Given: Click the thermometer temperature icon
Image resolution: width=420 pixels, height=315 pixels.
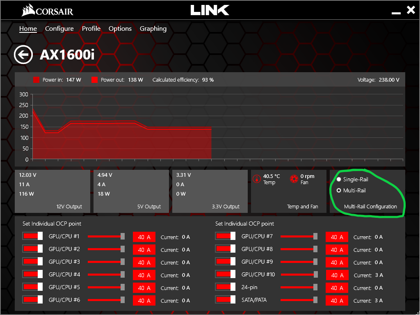Looking at the screenshot, I should pos(257,179).
